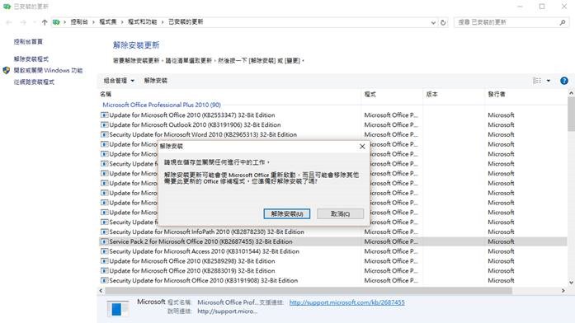Select Security Update for Microsoft Office 2010 (KB3191908)
This screenshot has height=323, width=575.
click(333, 280)
